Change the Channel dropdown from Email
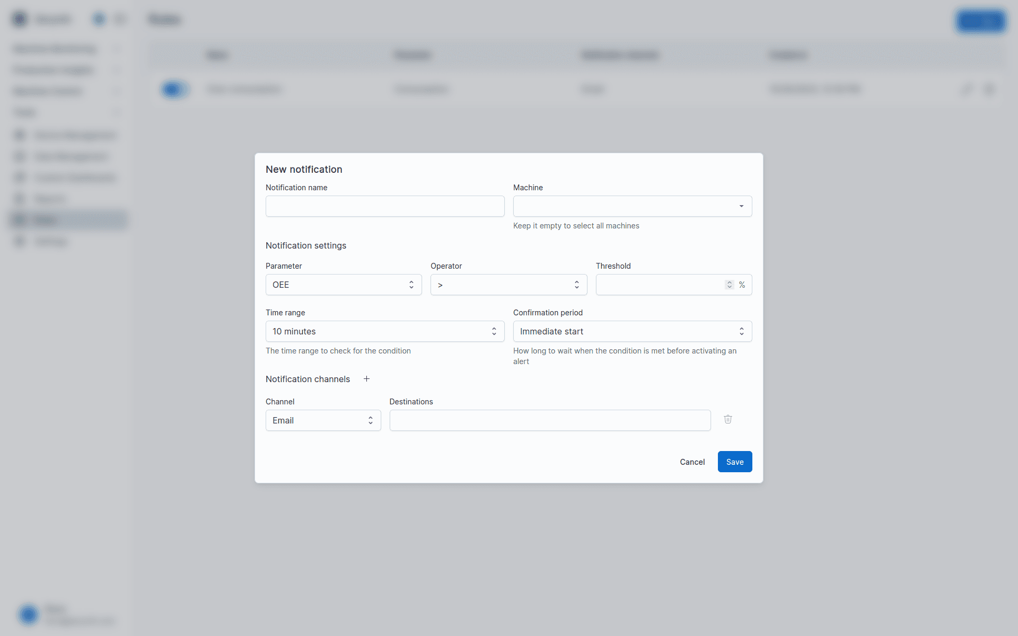 pos(323,420)
